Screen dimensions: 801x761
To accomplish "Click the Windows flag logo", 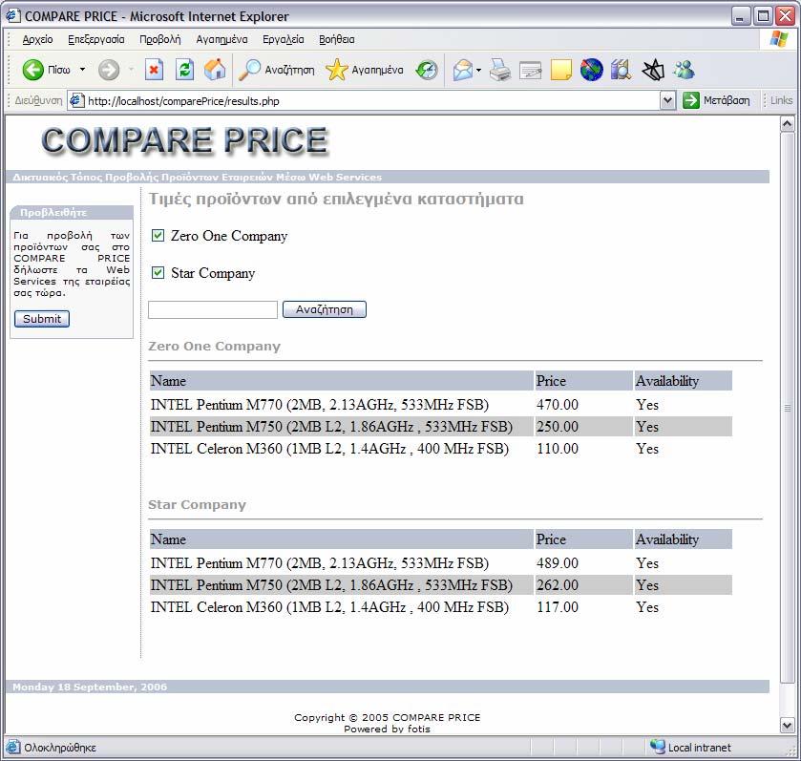I will (778, 39).
